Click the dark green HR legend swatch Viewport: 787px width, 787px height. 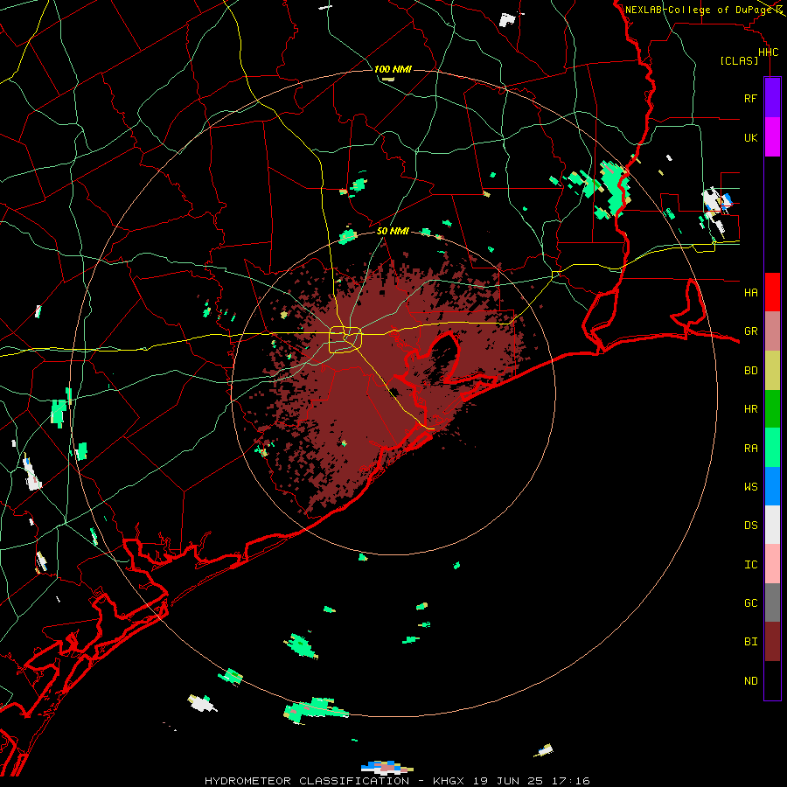772,409
